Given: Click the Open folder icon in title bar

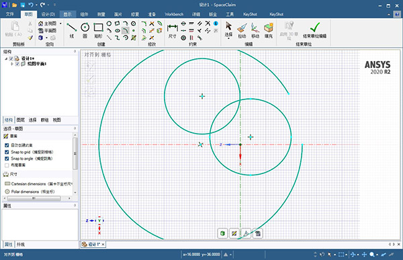Looking at the screenshot, I should click(15, 5).
